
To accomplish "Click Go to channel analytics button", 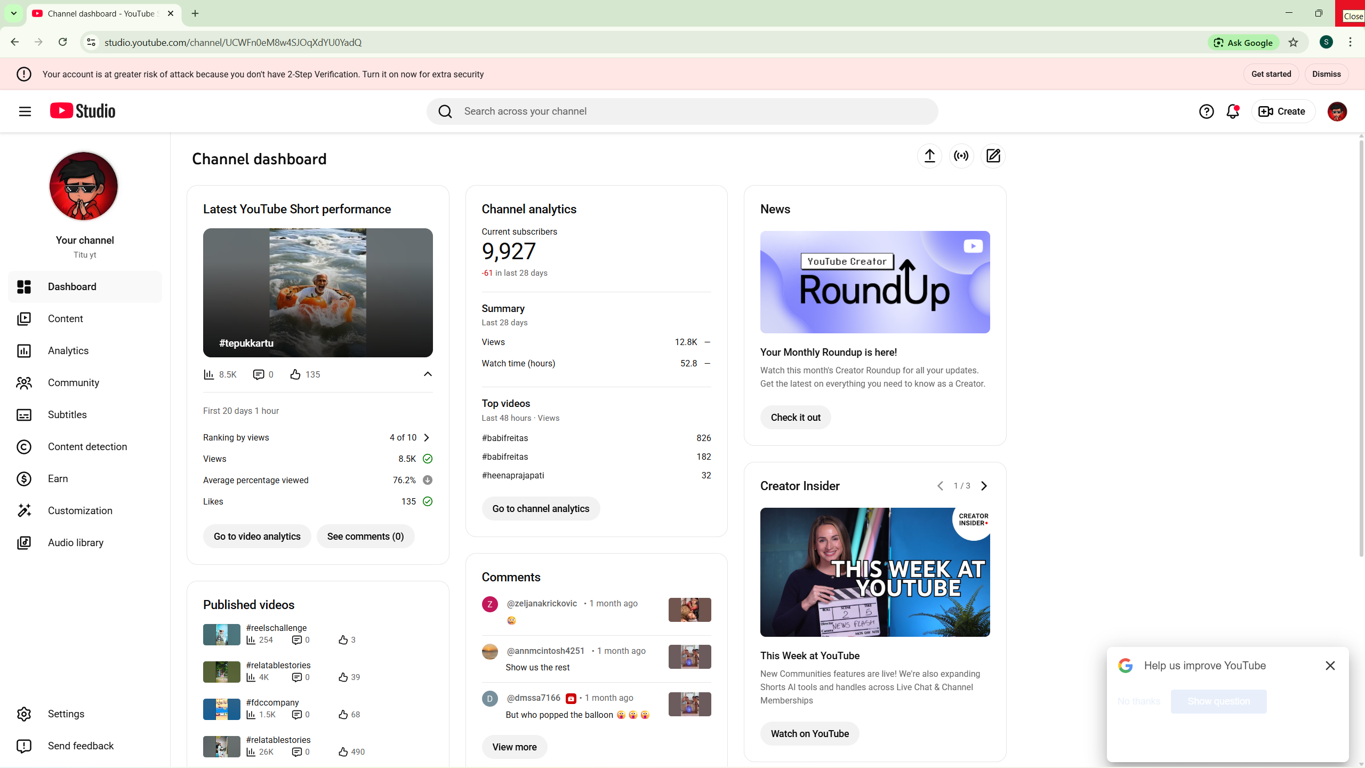I will point(541,509).
